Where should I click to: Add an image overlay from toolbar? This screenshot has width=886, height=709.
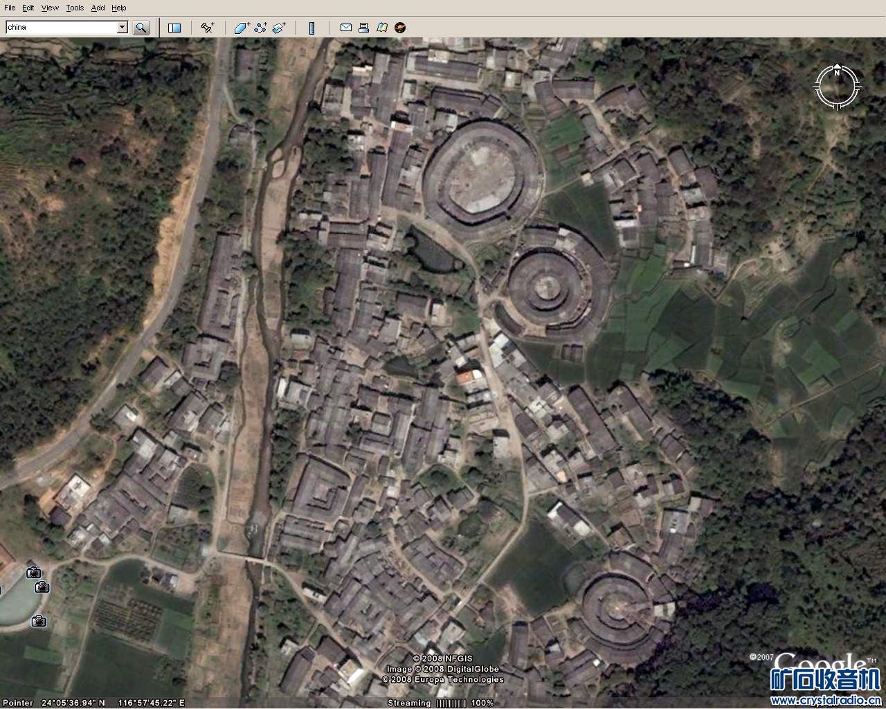(x=279, y=28)
